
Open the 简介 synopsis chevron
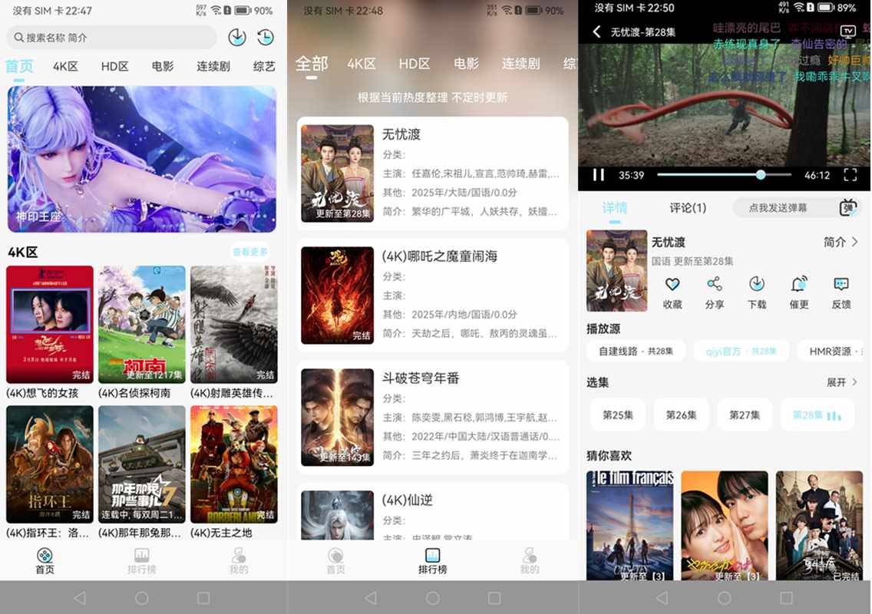point(841,242)
